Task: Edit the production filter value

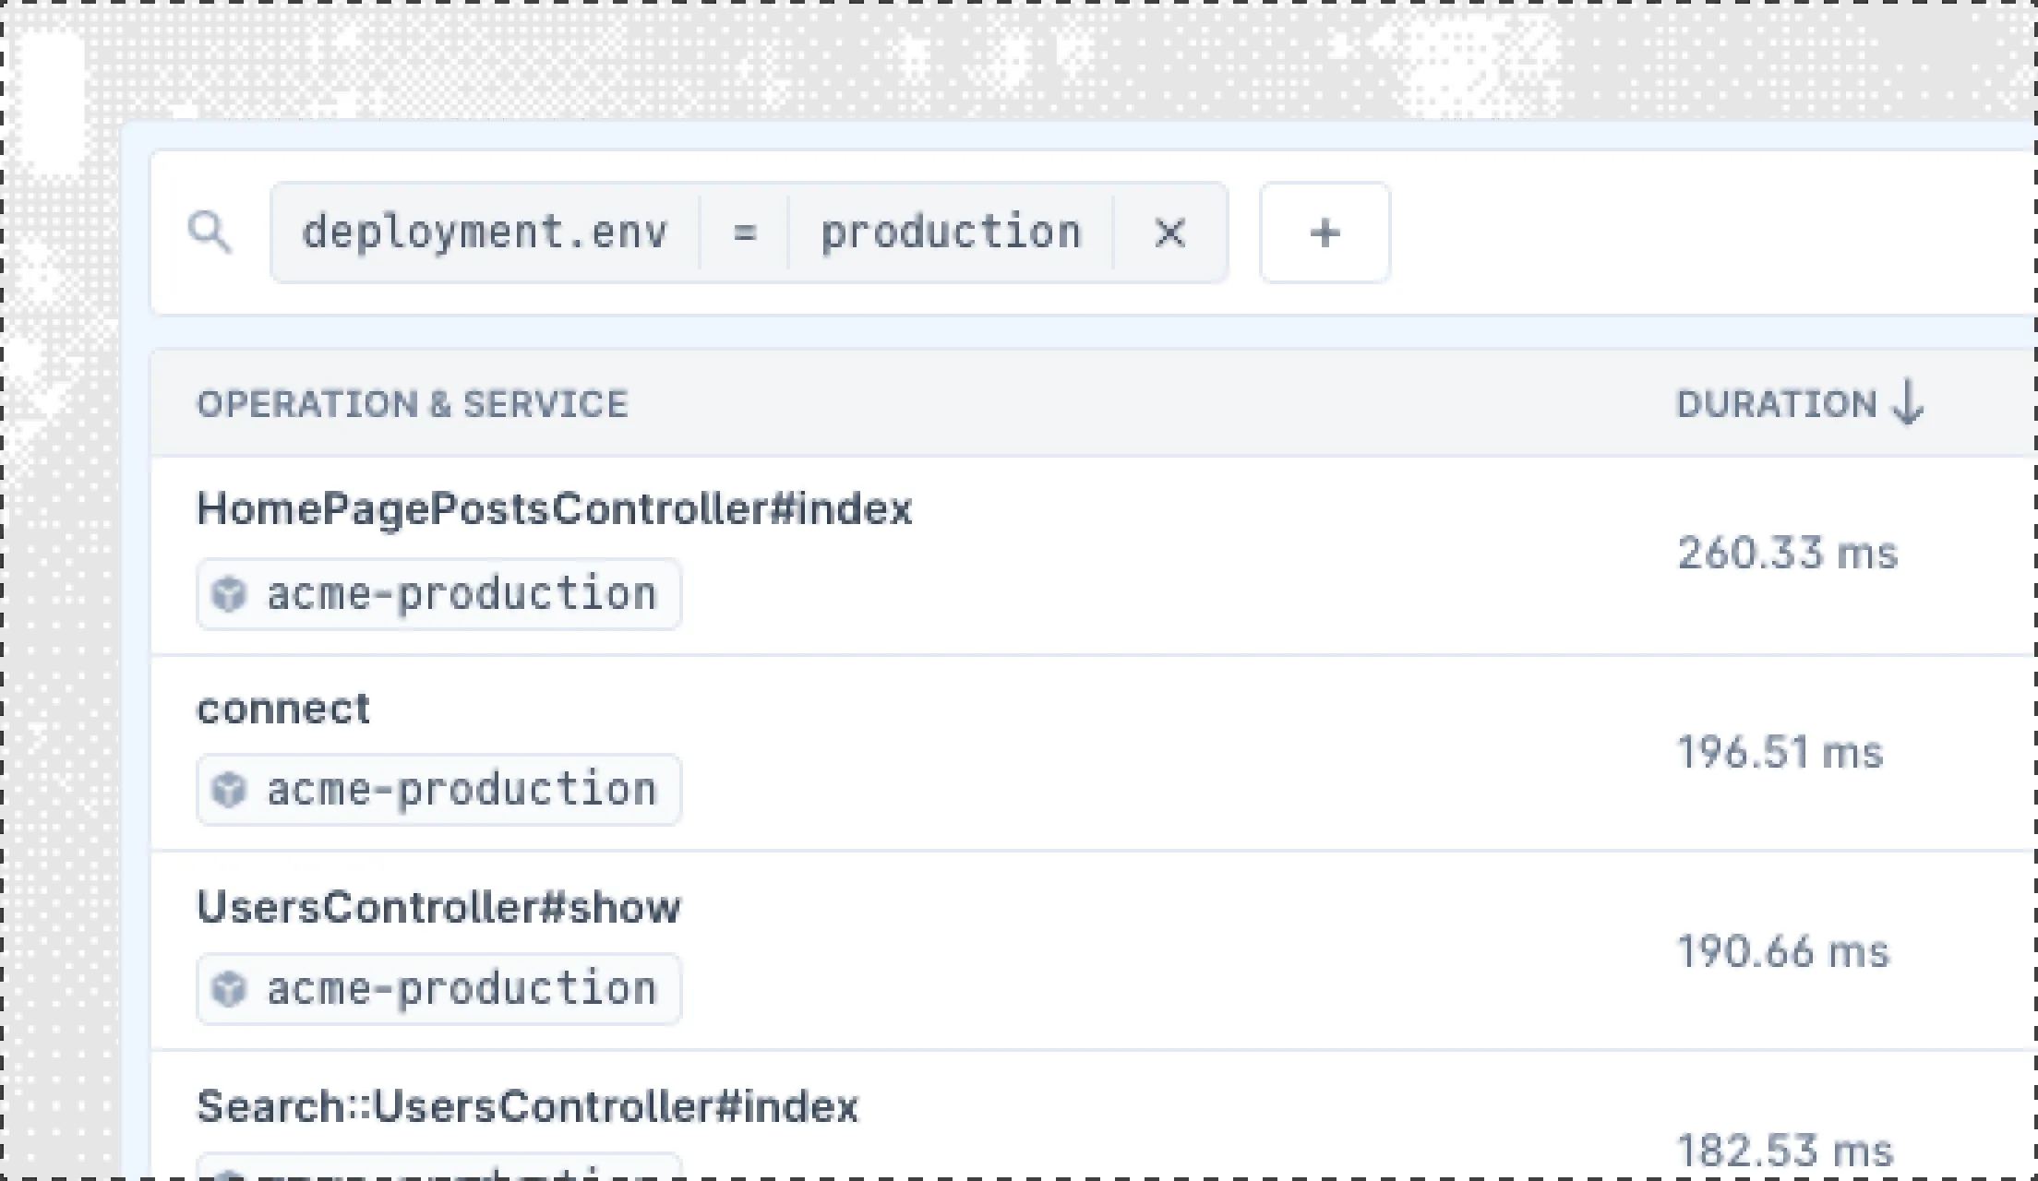Action: pos(951,233)
